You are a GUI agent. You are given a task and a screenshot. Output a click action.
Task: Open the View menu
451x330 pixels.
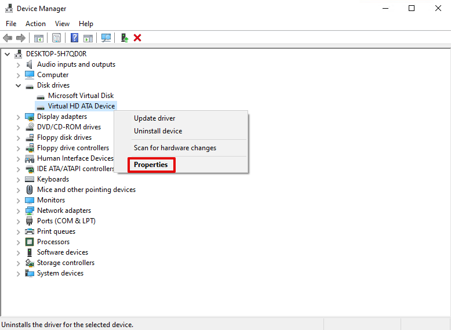pyautogui.click(x=62, y=24)
